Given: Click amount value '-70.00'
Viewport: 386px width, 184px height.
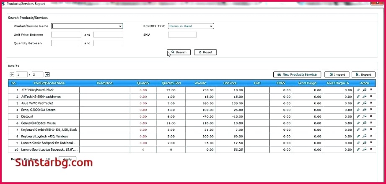Looking at the screenshot, I should (208, 117).
